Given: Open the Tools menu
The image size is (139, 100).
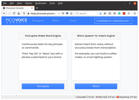Looking at the screenshot, I should click(52, 3).
